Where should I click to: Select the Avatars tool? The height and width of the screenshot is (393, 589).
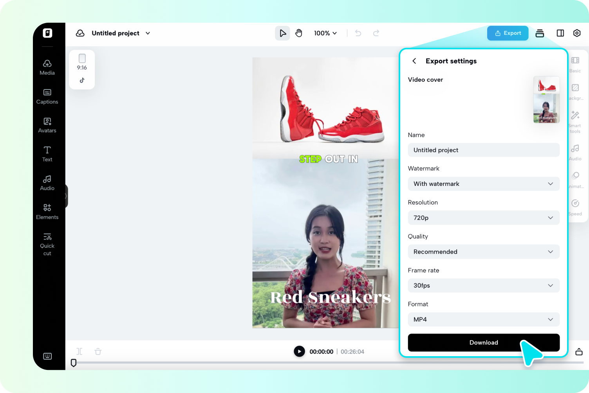point(47,125)
